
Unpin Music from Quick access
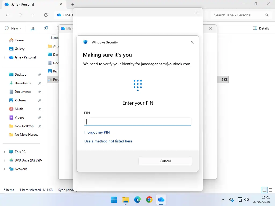coord(39,109)
